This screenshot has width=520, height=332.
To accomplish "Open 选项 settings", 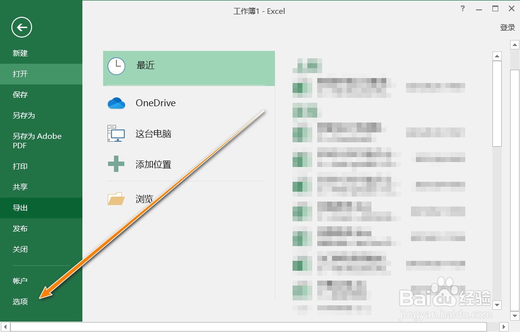I will tap(41, 301).
